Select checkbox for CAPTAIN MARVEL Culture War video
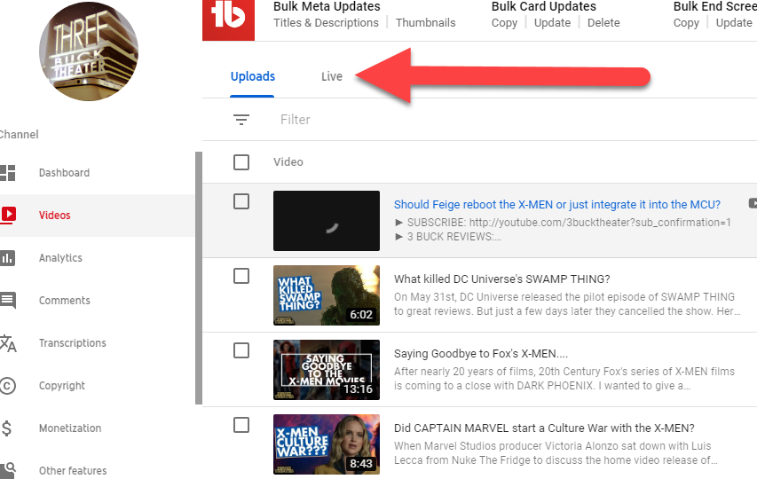 click(x=241, y=425)
